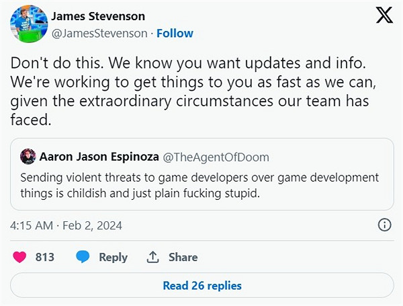Image resolution: width=403 pixels, height=306 pixels.
Task: Click Aaron Jason Espinoza's small avatar
Action: pos(28,157)
